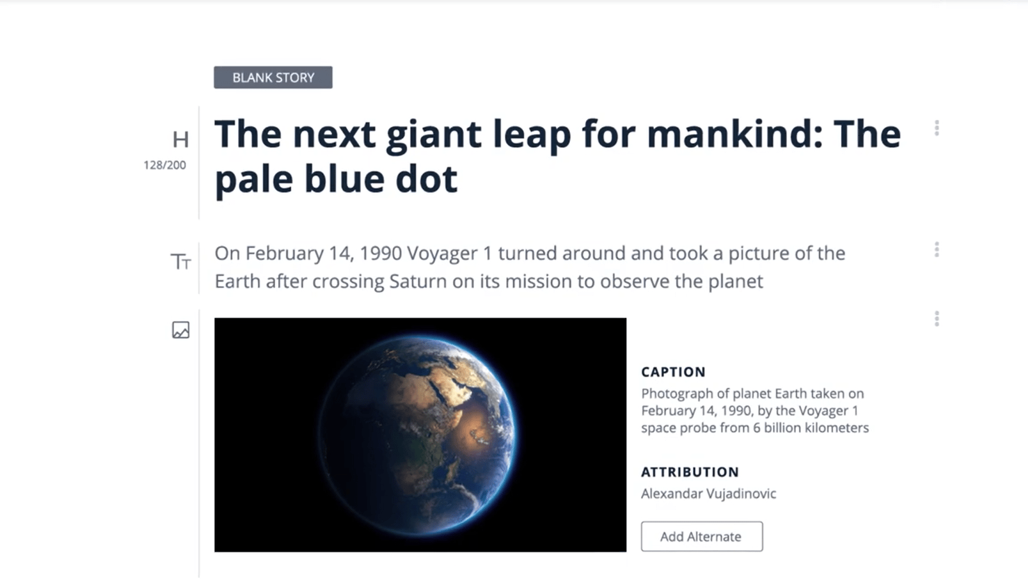Place cursor in the headline text
This screenshot has width=1028, height=579.
pos(533,134)
